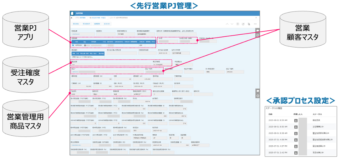Open comments panel with speech bubble icon
The width and height of the screenshot is (341, 160).
pyautogui.click(x=258, y=30)
